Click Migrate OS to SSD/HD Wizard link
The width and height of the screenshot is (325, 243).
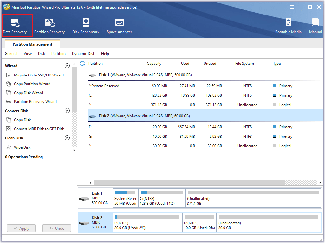[39, 75]
